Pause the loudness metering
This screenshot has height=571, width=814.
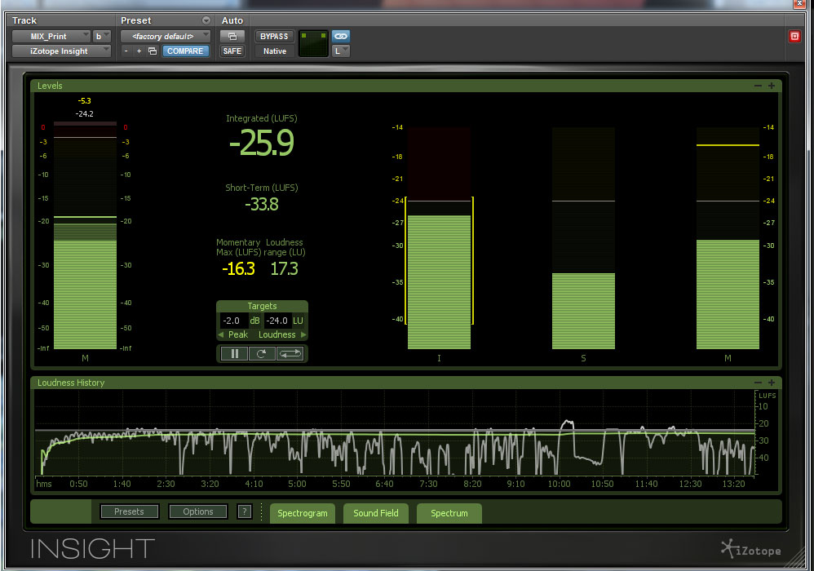coord(235,353)
